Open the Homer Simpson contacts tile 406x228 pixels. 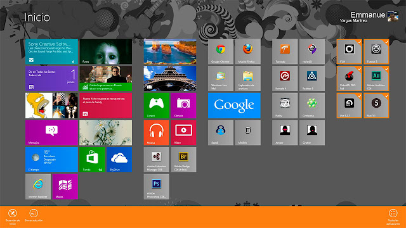pyautogui.click(x=51, y=106)
